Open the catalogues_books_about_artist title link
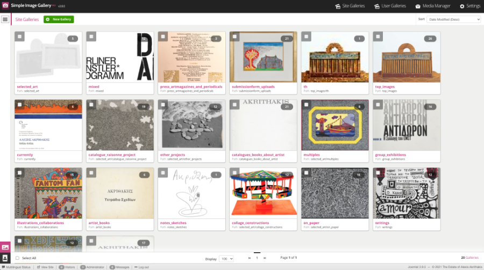The height and width of the screenshot is (270, 484). [x=258, y=155]
